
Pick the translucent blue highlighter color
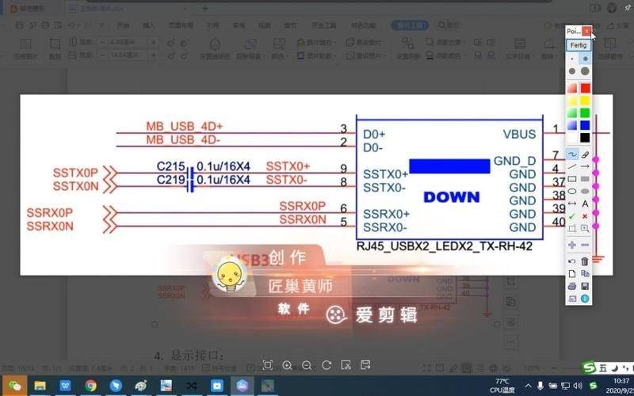pyautogui.click(x=571, y=125)
